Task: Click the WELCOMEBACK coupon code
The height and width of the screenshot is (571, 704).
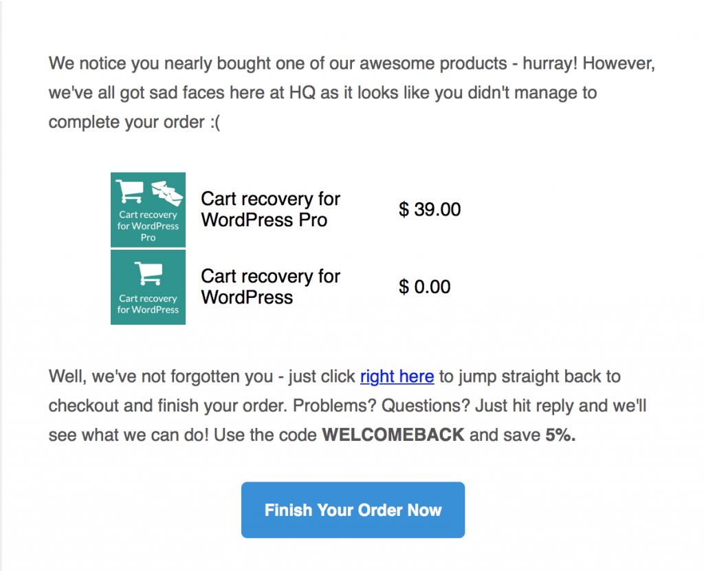Action: [393, 436]
